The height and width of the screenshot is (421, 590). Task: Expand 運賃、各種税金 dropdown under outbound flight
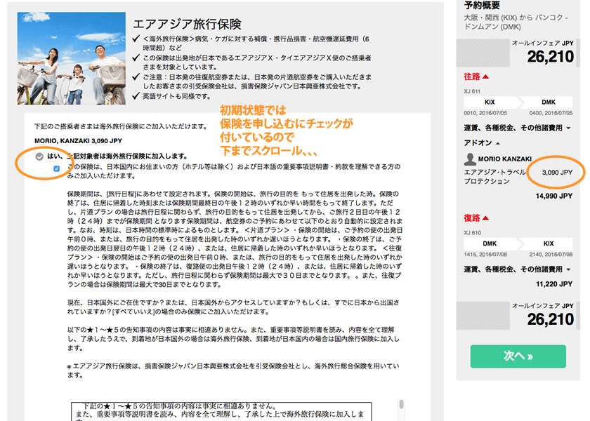click(517, 128)
